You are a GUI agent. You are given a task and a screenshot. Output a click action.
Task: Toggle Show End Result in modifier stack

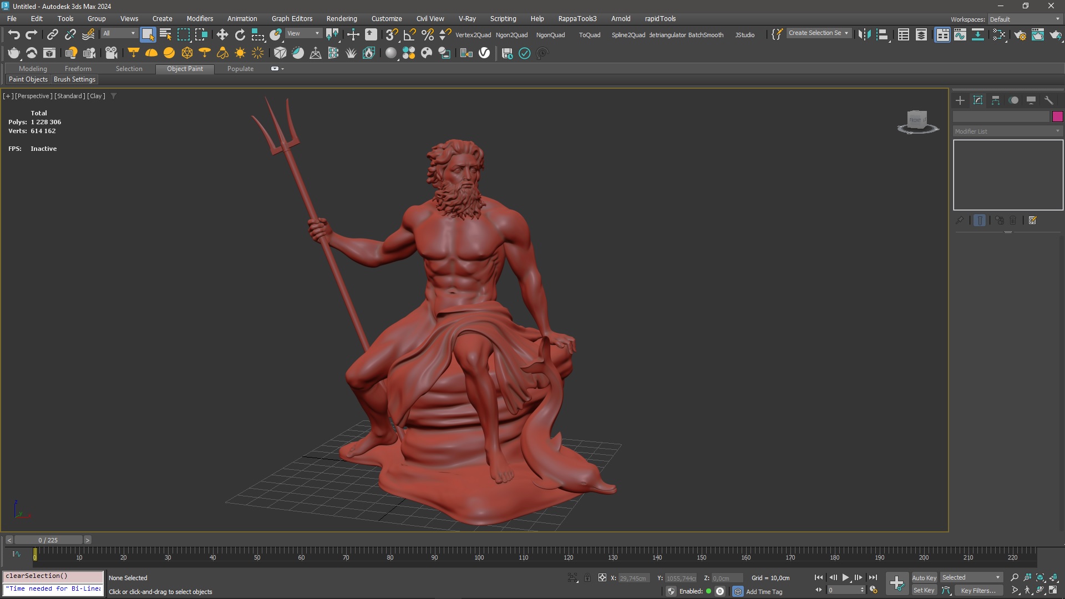[980, 221]
